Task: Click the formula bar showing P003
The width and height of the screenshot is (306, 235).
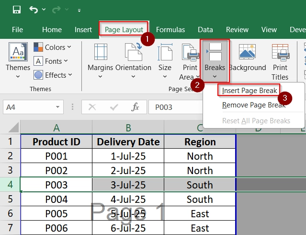Action: (176, 107)
